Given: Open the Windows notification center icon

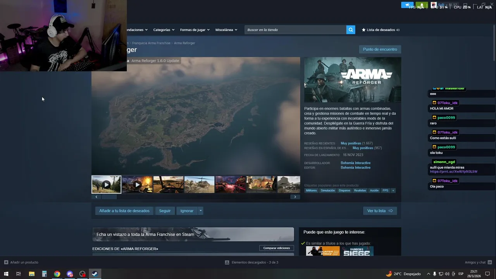Looking at the screenshot, I should point(487,274).
